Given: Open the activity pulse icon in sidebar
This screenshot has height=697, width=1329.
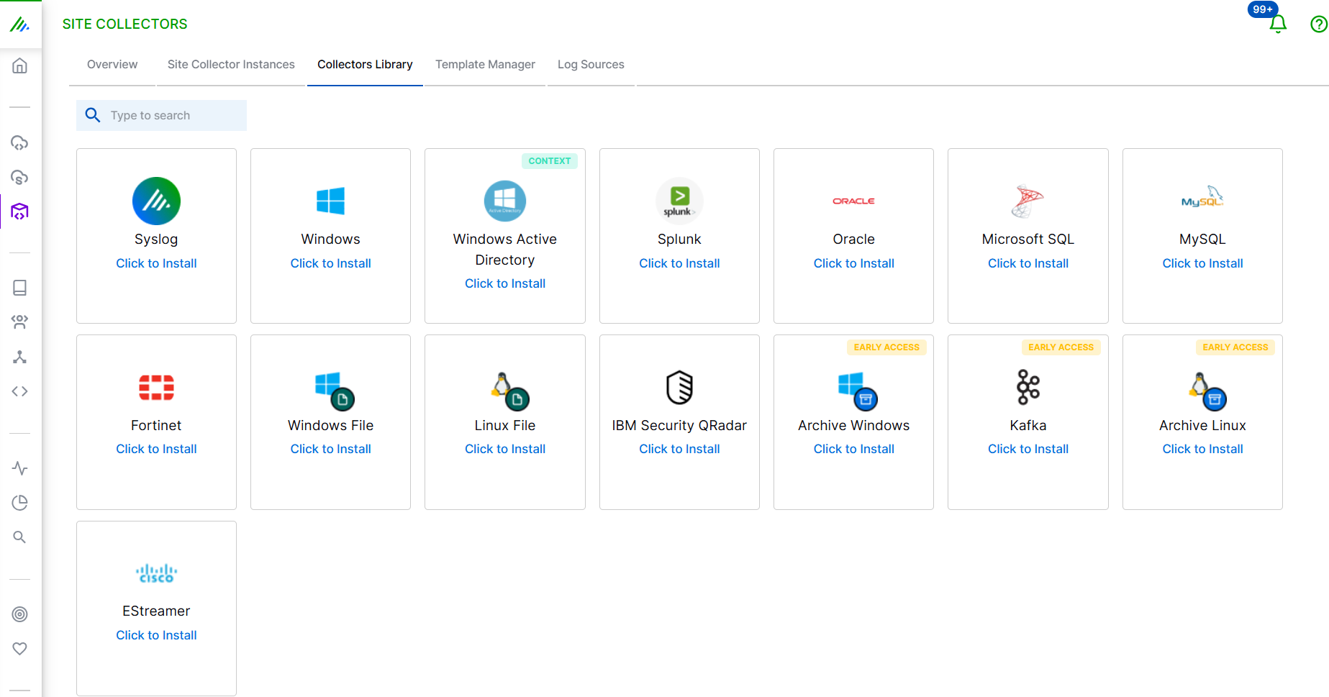Looking at the screenshot, I should (20, 468).
